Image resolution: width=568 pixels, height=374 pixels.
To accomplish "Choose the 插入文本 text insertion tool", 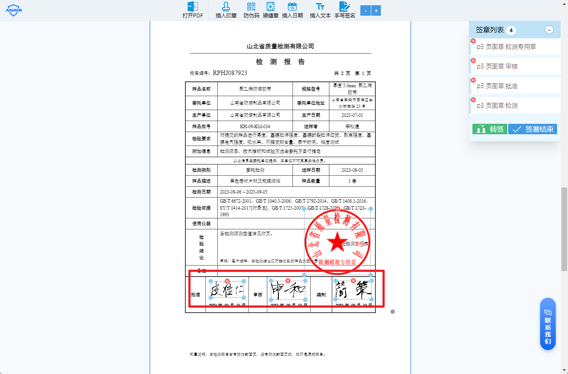I will (x=320, y=10).
